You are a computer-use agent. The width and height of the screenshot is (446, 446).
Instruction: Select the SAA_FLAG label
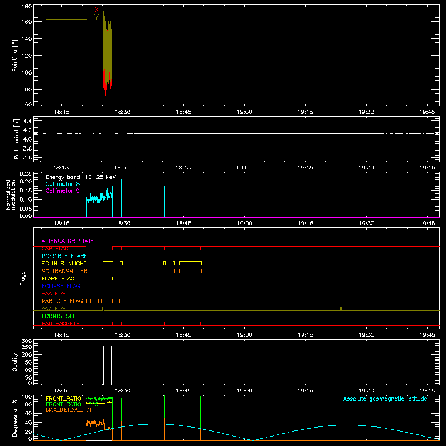pyautogui.click(x=55, y=293)
